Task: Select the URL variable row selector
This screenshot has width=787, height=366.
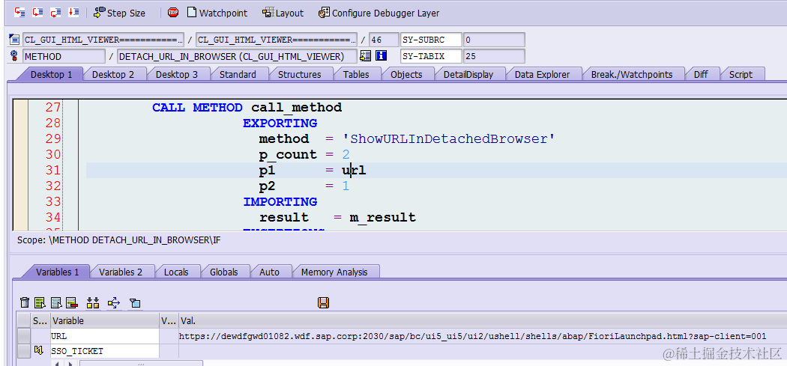Action: pos(23,336)
